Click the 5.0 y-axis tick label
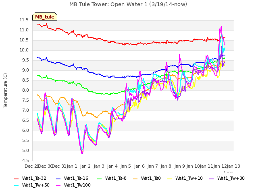258x193 pixels. pyautogui.click(x=25, y=151)
